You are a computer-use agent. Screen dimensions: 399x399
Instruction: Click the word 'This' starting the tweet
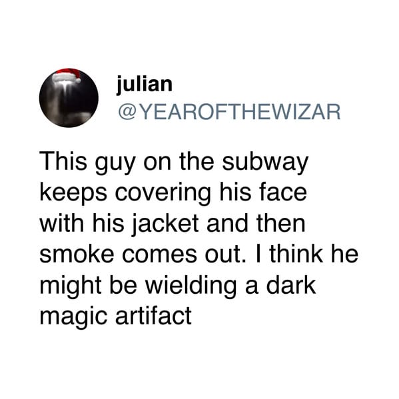(x=63, y=161)
